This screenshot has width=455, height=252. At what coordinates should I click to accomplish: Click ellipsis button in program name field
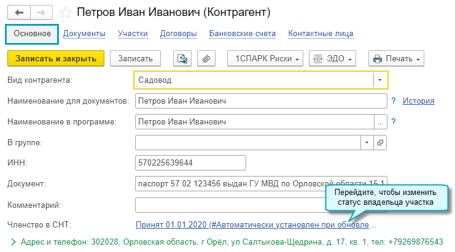click(380, 122)
